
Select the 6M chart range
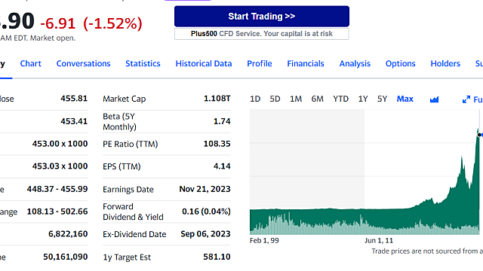coord(317,99)
